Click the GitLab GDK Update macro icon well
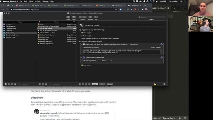Screen dimensions: 213x120 [x=81, y=25]
